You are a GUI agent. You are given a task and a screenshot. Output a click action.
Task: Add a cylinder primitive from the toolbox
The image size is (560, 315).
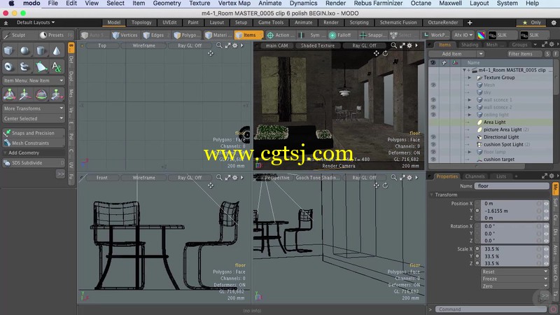[41, 50]
